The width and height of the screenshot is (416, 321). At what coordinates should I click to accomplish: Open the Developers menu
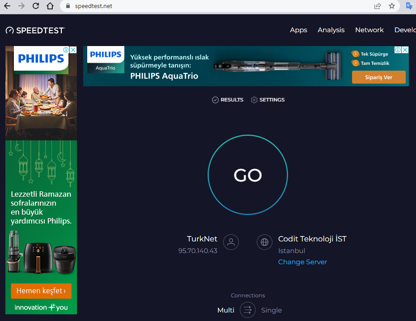pyautogui.click(x=405, y=30)
